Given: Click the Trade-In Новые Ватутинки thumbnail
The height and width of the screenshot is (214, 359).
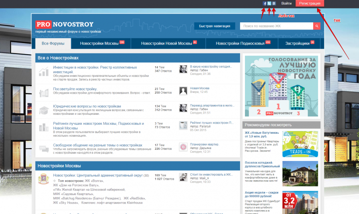Looking at the screenshot, I should 300,144.
